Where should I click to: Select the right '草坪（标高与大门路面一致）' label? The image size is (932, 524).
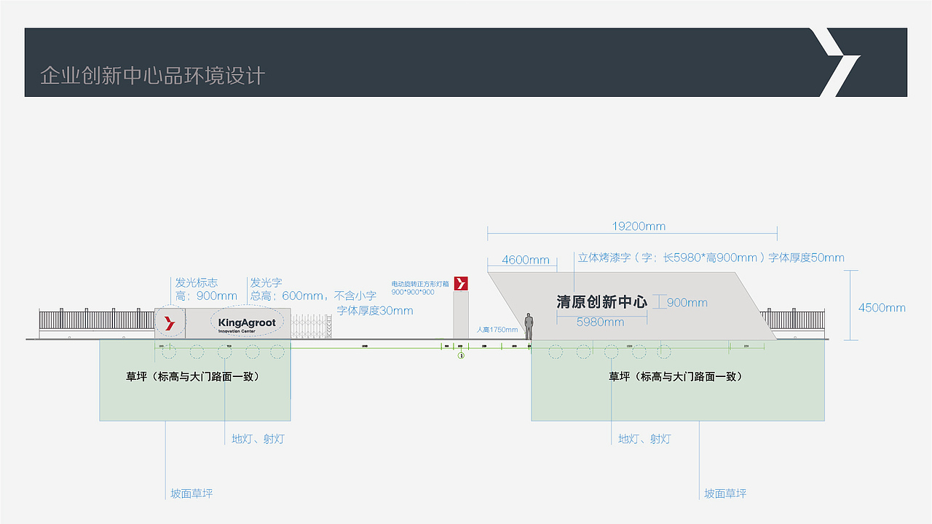[676, 377]
